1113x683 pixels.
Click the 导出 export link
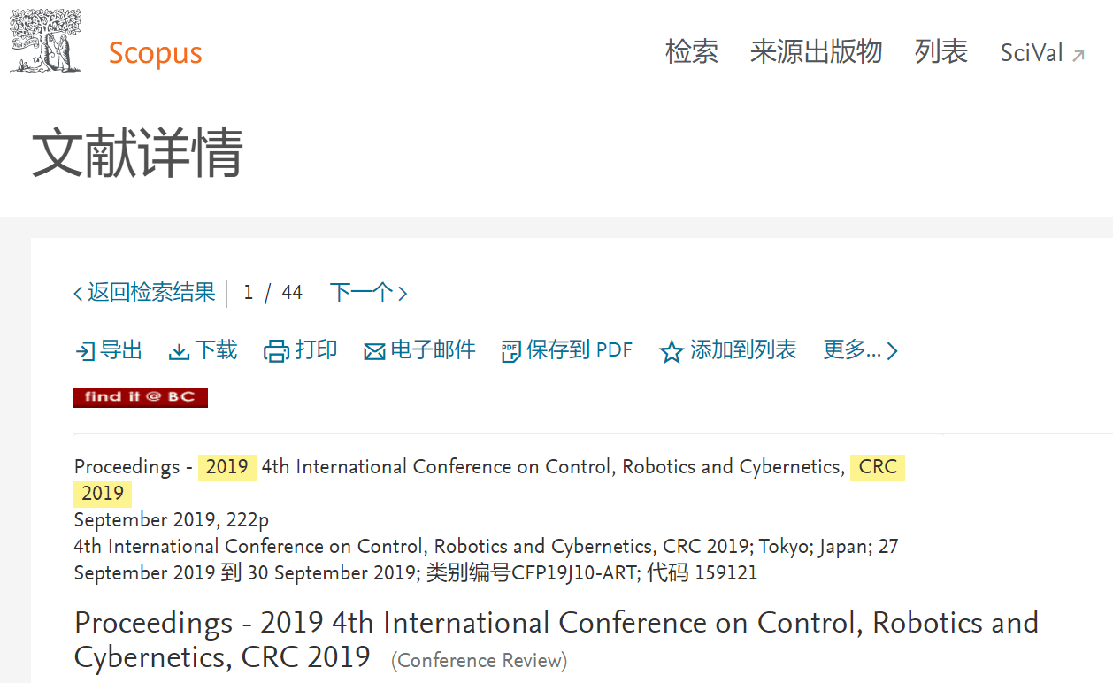pyautogui.click(x=121, y=350)
